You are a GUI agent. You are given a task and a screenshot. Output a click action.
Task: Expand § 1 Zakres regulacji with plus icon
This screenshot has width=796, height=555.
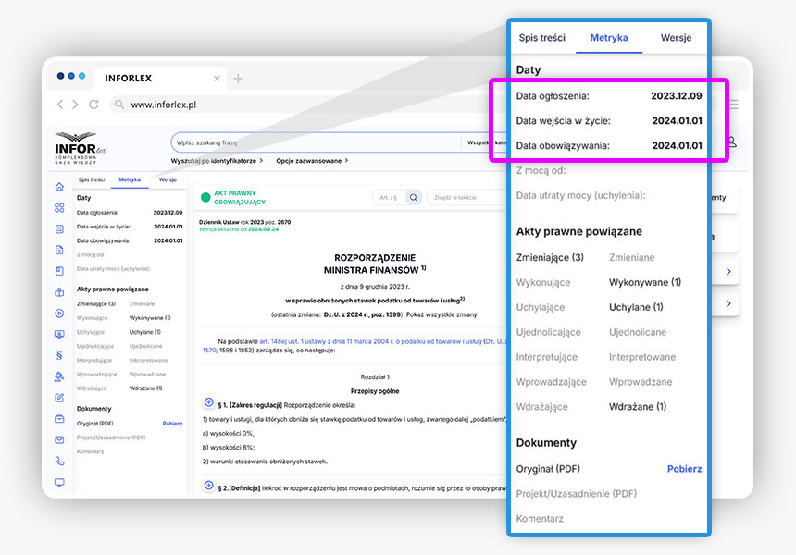pyautogui.click(x=208, y=402)
